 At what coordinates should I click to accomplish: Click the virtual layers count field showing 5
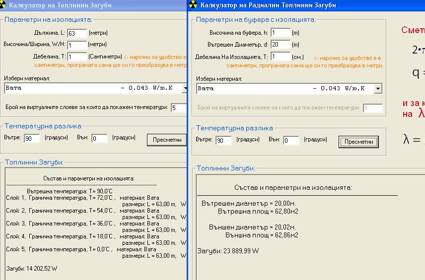(178, 108)
